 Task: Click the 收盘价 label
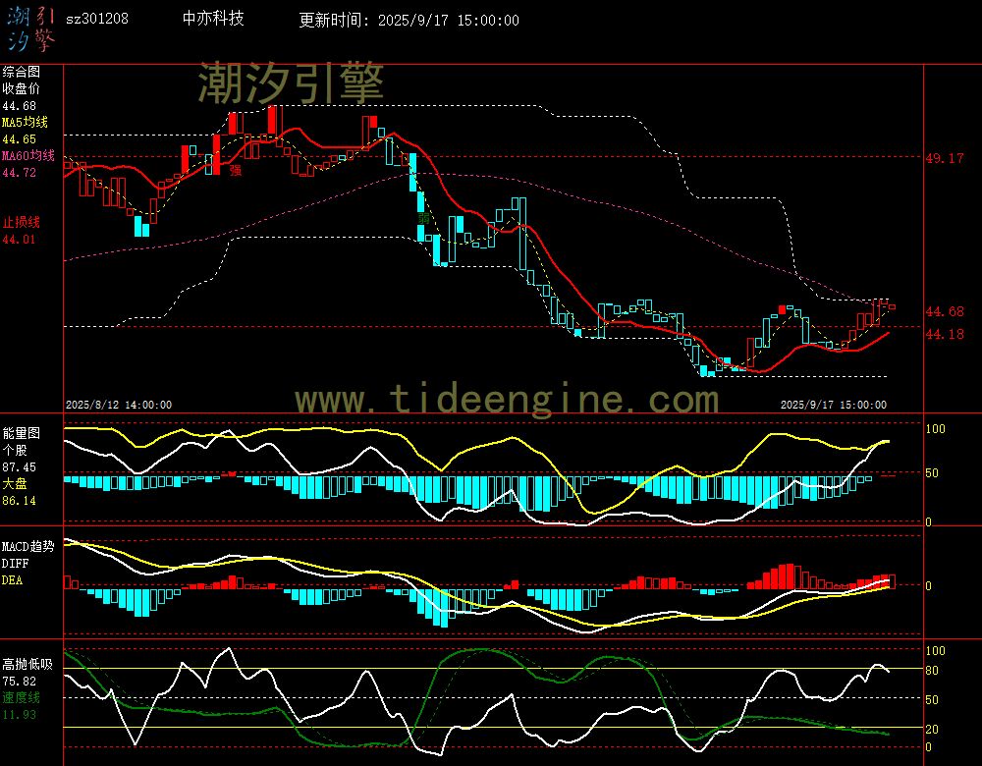(x=22, y=89)
